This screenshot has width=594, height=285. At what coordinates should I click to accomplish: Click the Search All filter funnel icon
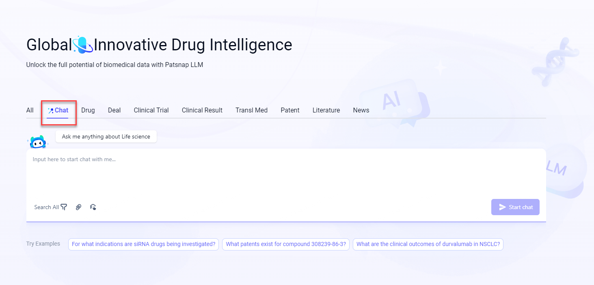point(64,207)
